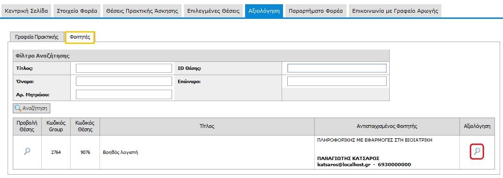Focus the ID Θέσης filter field
This screenshot has height=178, width=503.
pyautogui.click(x=337, y=68)
